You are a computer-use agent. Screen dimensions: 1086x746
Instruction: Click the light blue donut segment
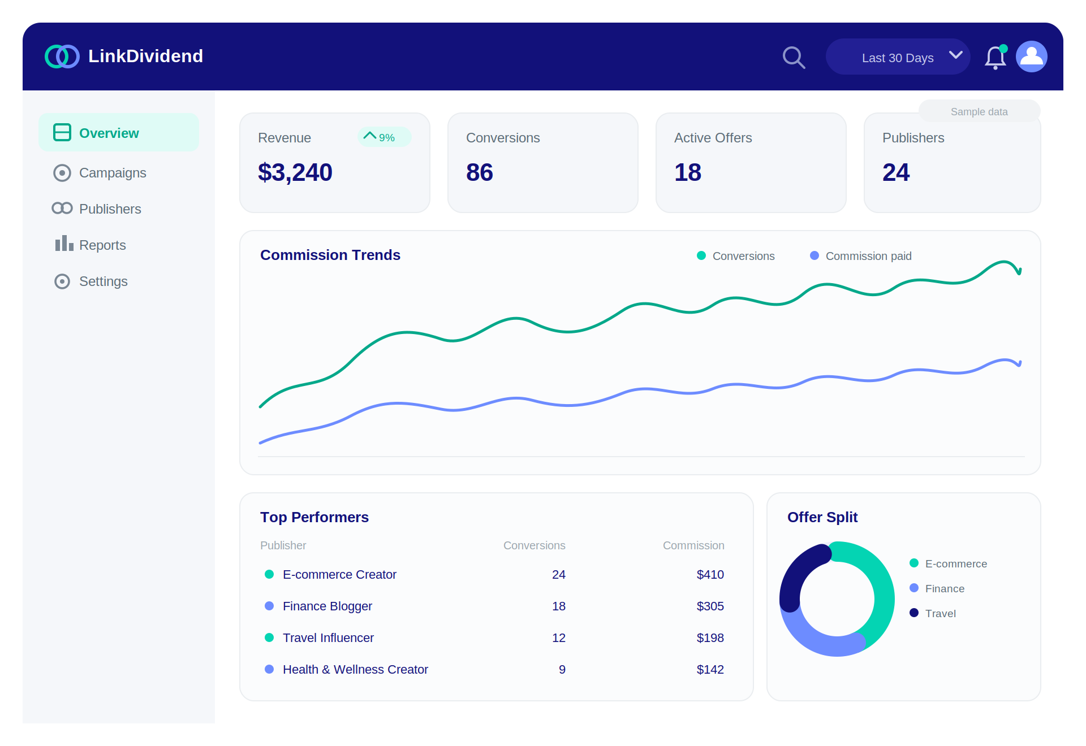tap(815, 640)
